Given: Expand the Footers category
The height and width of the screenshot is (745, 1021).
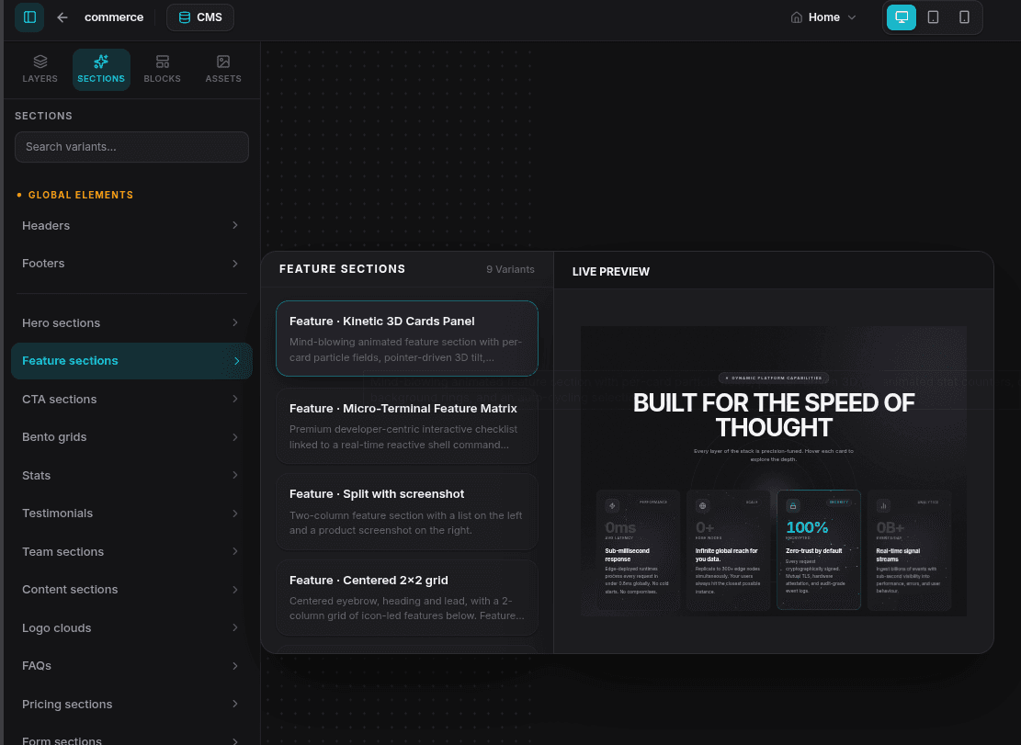Looking at the screenshot, I should (x=131, y=264).
